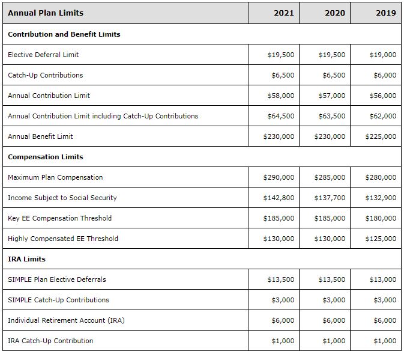Click the Individual Retirement Account (IRA) label
This screenshot has height=354, width=404.
(x=66, y=320)
